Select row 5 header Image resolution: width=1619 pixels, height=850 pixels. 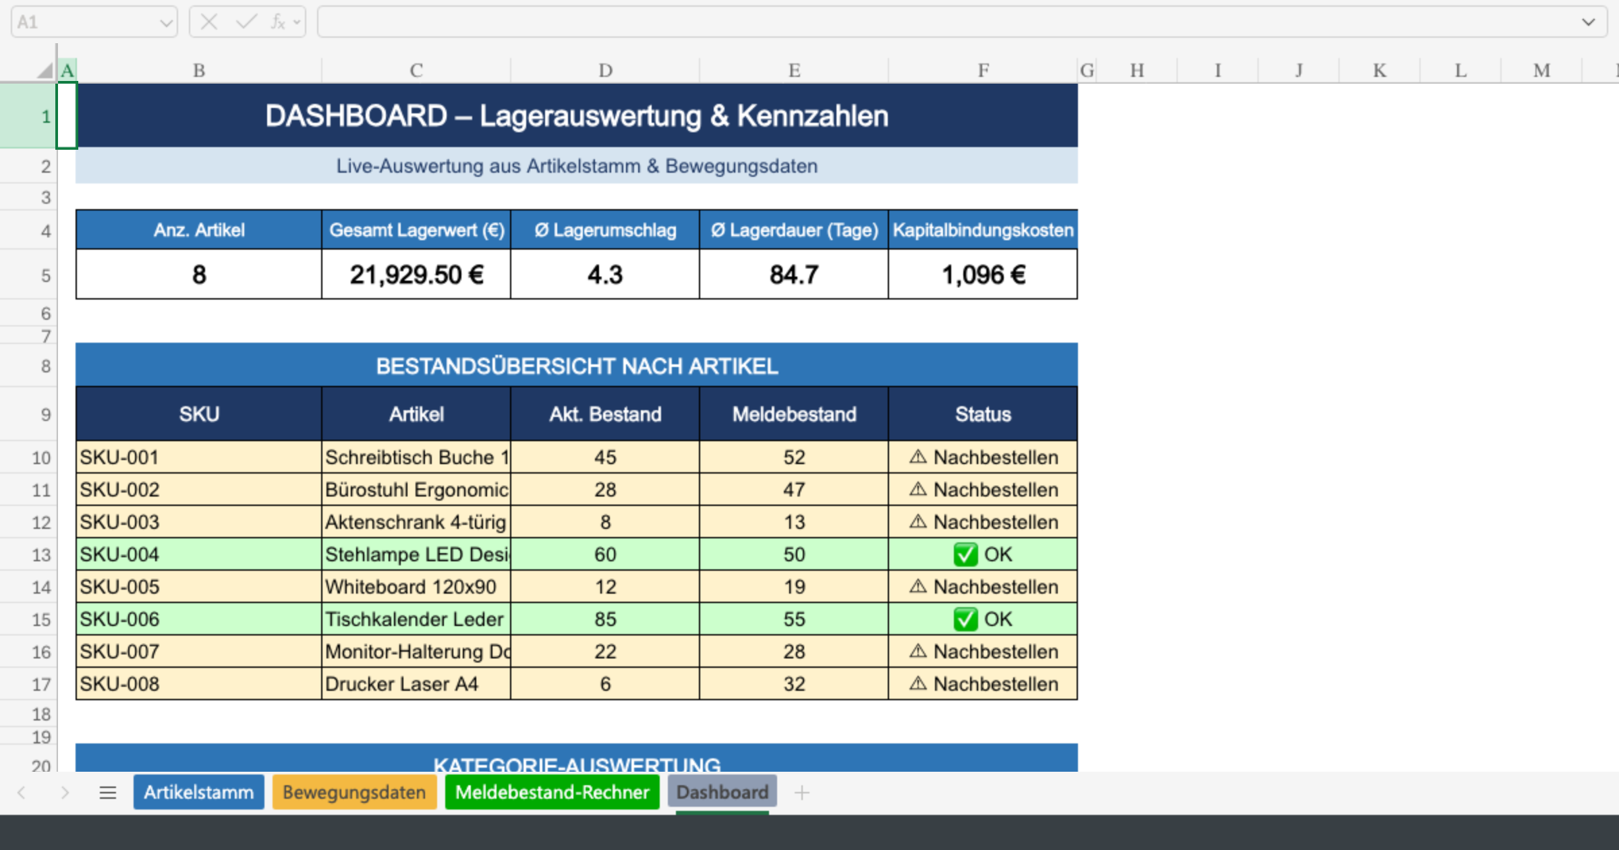[28, 275]
